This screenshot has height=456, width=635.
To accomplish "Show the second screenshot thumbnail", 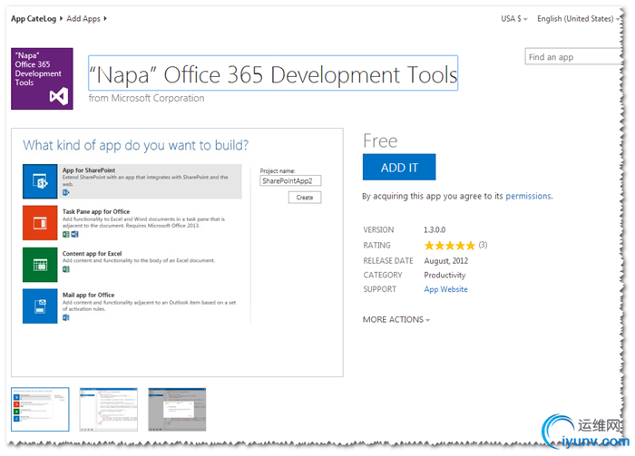I will point(108,409).
